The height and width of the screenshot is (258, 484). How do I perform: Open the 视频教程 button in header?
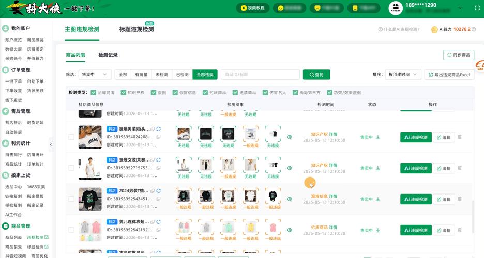(253, 8)
